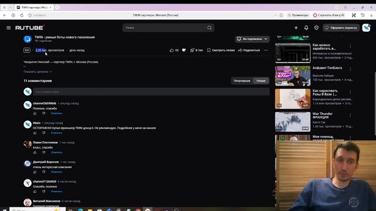Click Windows taskbar search box
Image resolution: width=376 pixels, height=211 pixels.
38,210
